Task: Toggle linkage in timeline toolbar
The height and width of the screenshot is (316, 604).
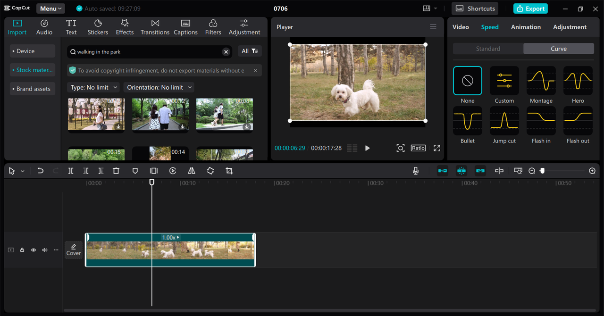Action: pyautogui.click(x=480, y=171)
